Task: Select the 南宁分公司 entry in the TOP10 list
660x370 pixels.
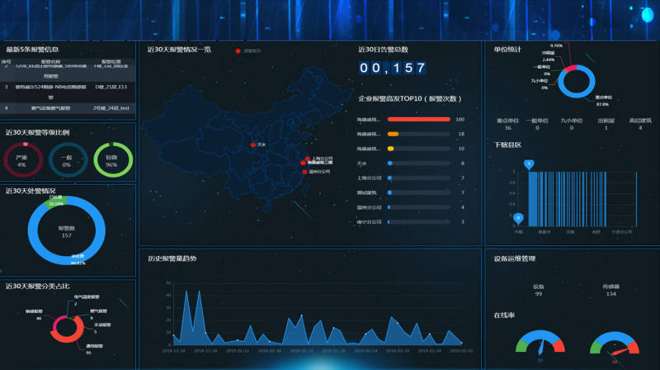Action: [370, 221]
